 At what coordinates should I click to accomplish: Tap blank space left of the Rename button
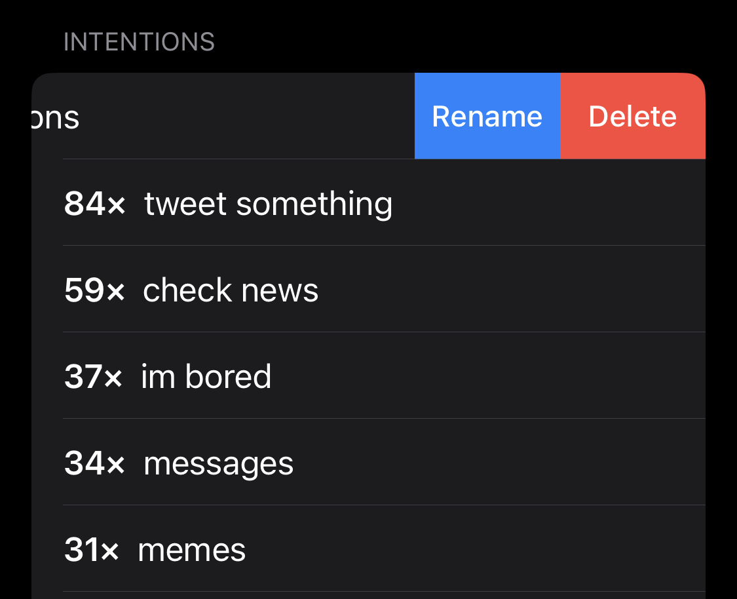249,117
